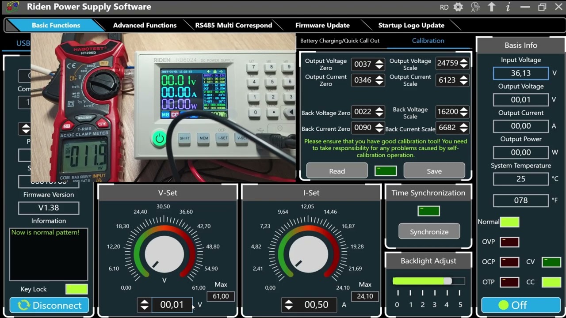This screenshot has height=318, width=566.
Task: Increase the Back Voltage Zero value
Action: [x=379, y=110]
